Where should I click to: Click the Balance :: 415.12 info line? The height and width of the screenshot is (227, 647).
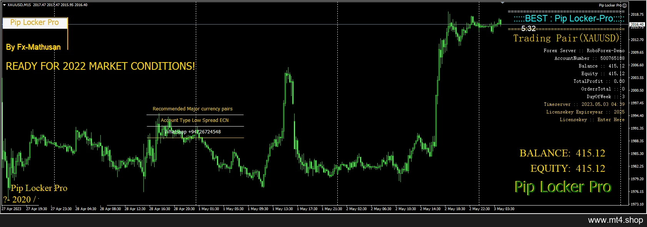602,66
